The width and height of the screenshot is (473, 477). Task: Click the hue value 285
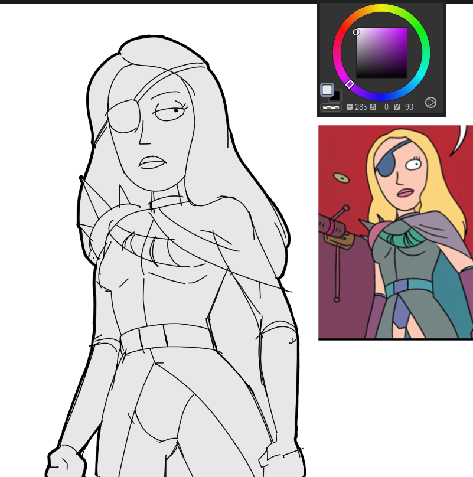pos(361,107)
